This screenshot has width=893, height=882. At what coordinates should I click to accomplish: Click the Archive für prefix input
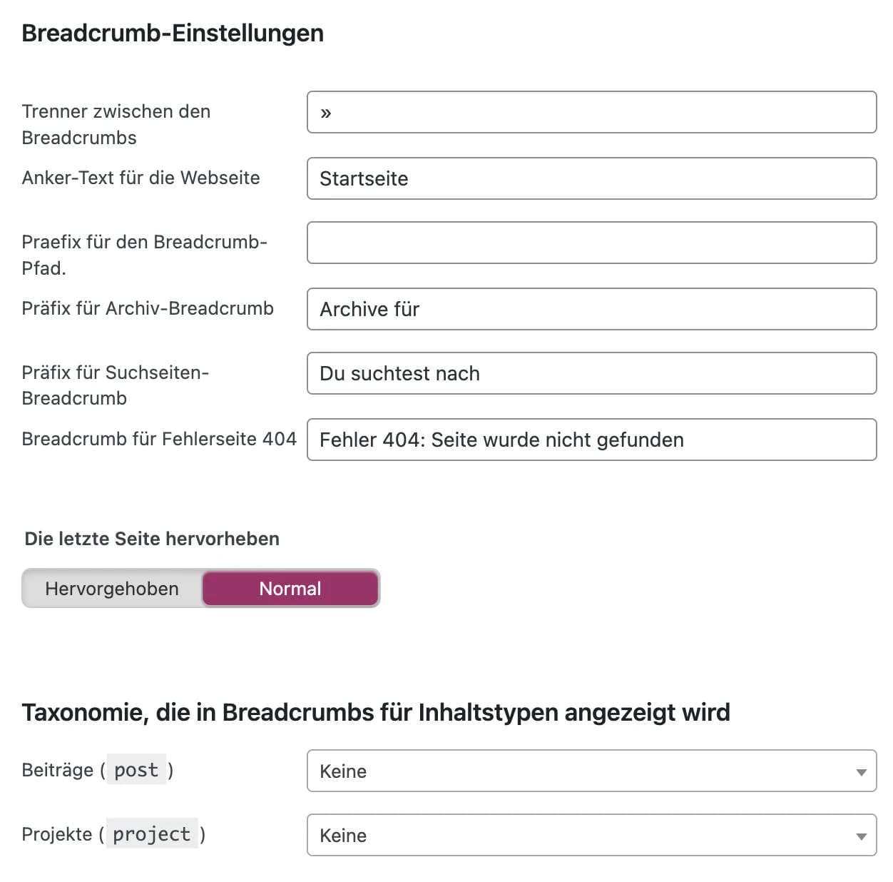(592, 309)
